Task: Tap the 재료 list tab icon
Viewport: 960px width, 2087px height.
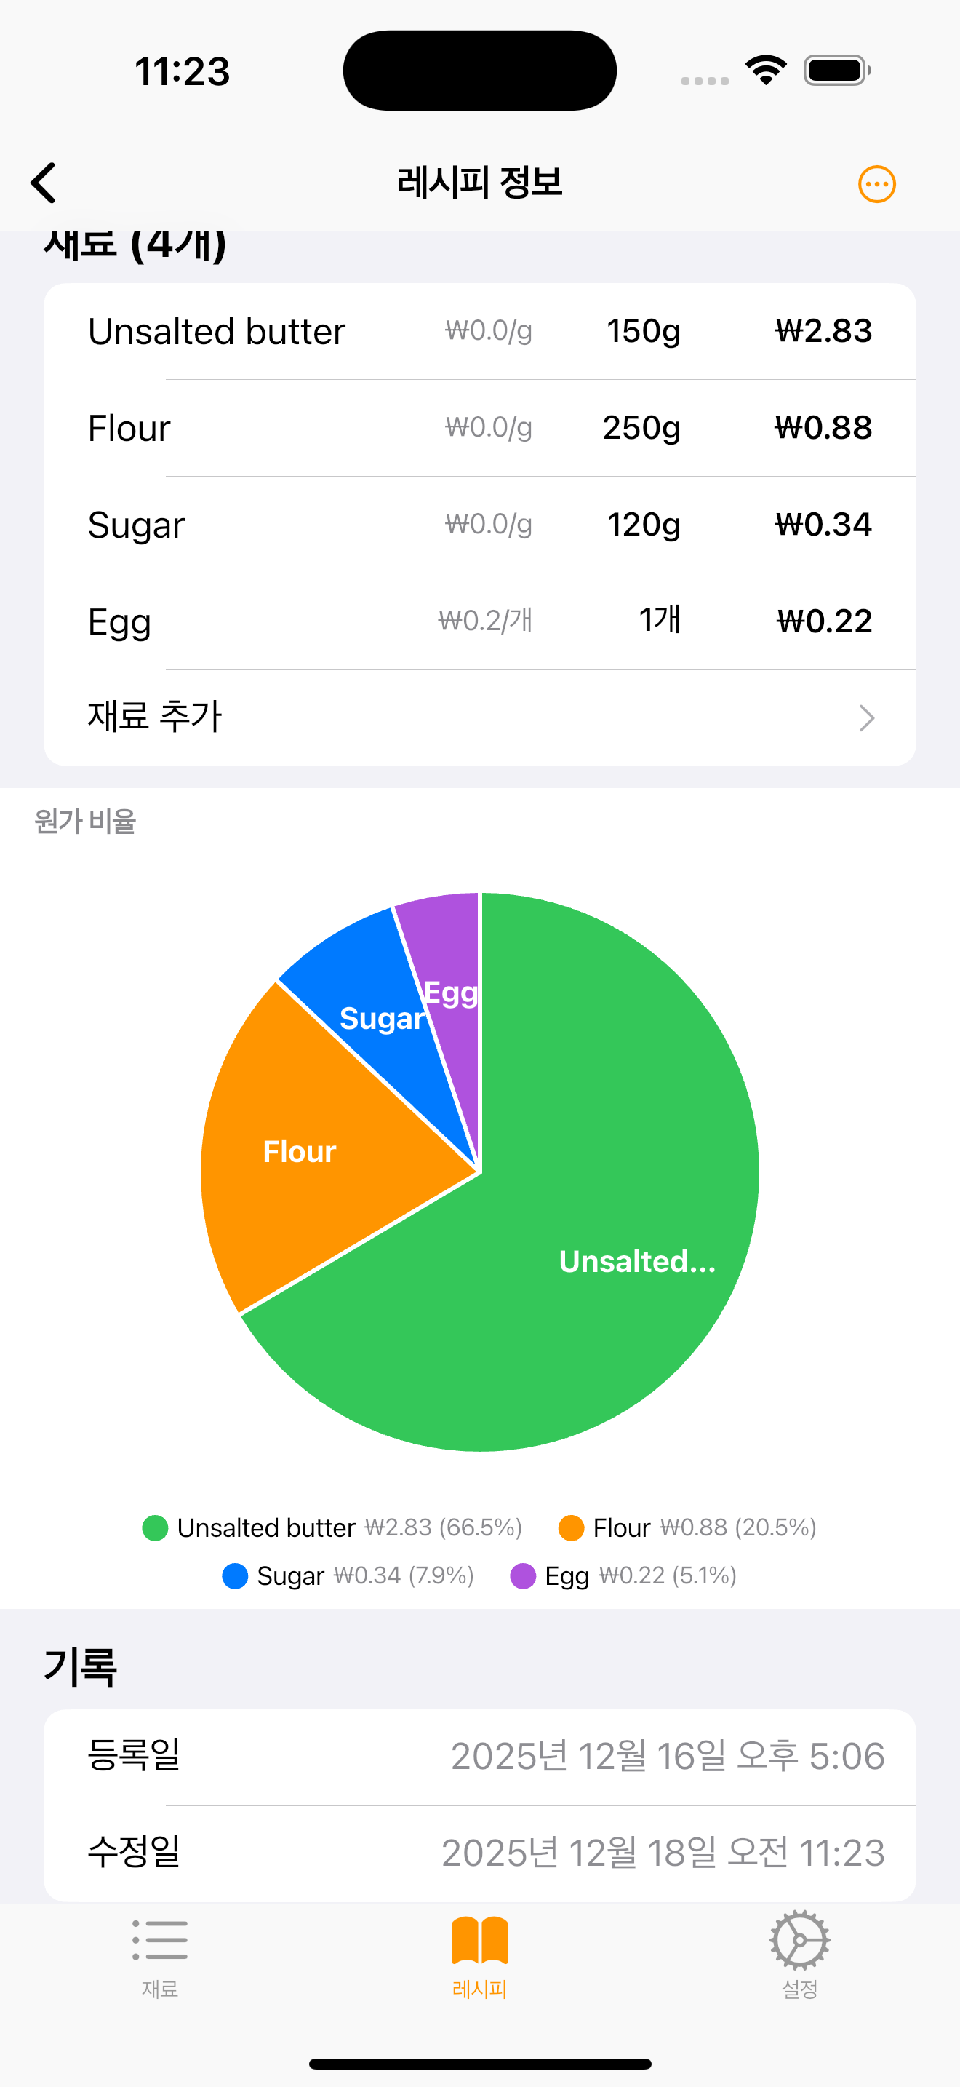Action: (159, 1941)
